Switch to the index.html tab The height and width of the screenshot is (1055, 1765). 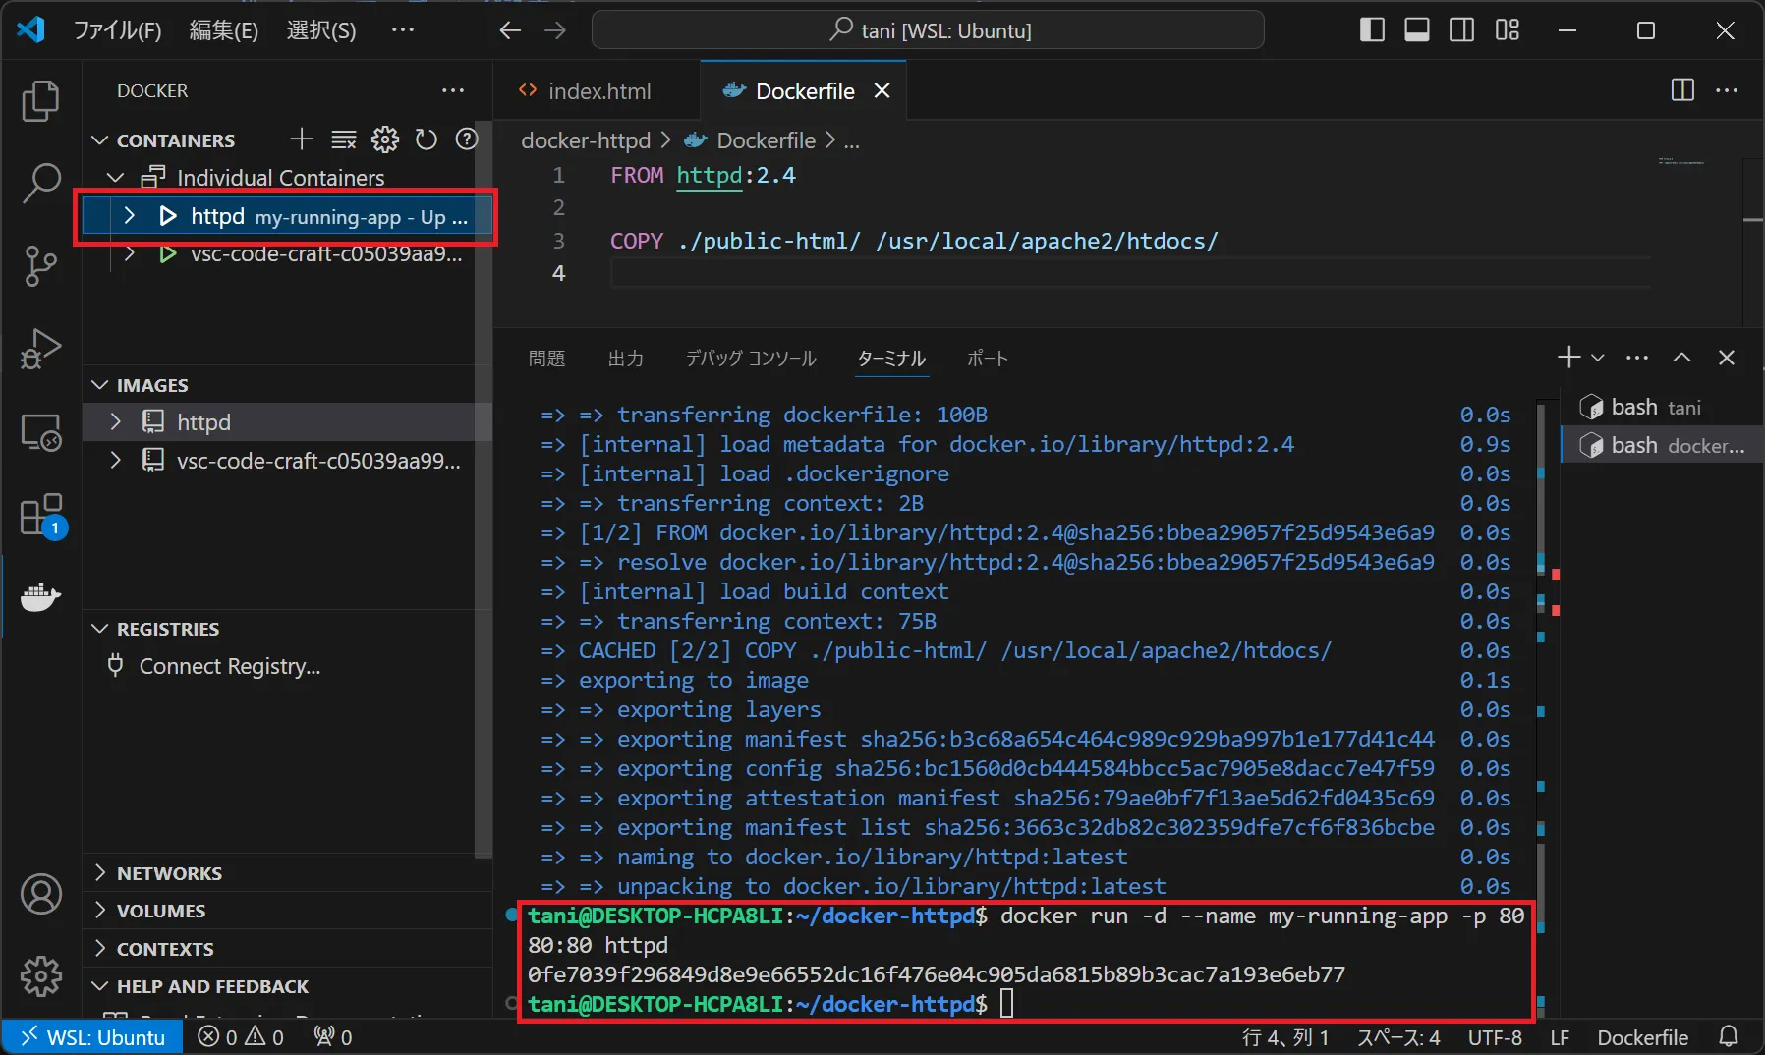(x=599, y=90)
